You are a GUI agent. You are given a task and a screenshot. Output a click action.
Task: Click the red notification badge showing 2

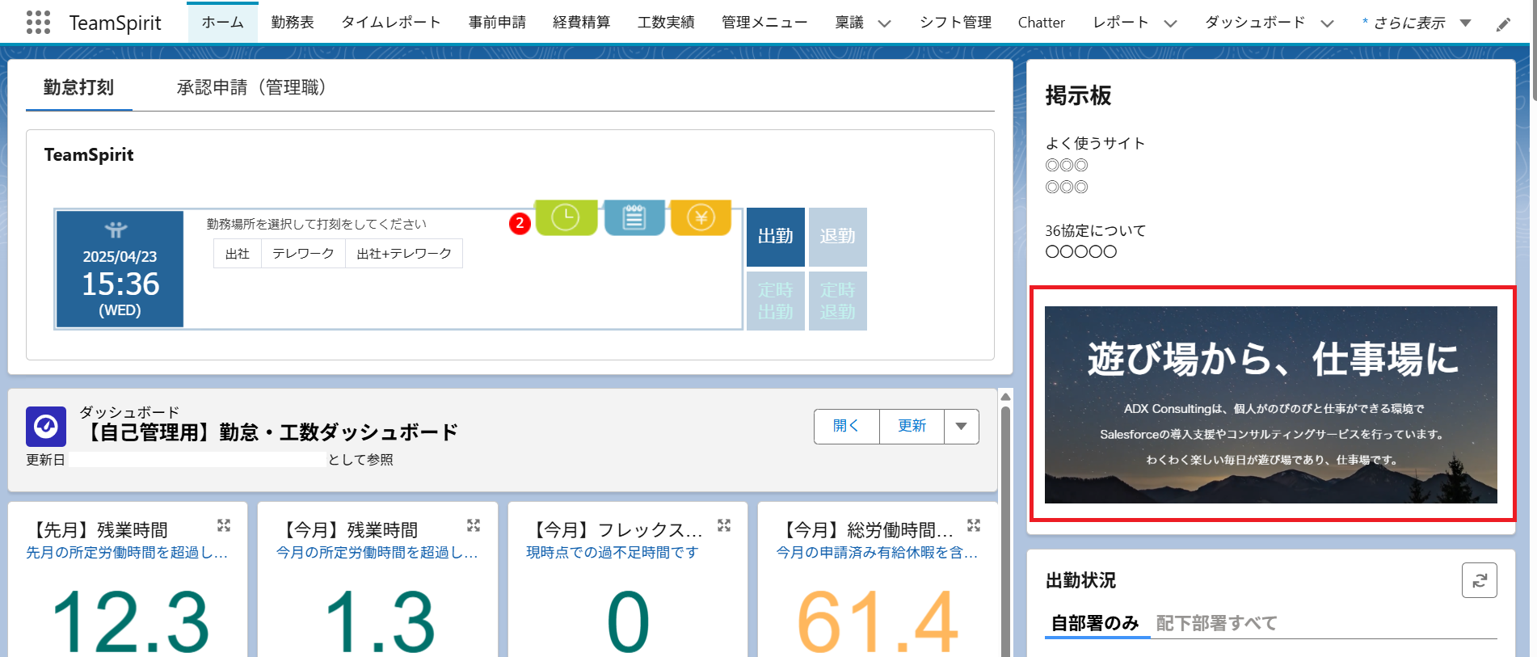[520, 223]
